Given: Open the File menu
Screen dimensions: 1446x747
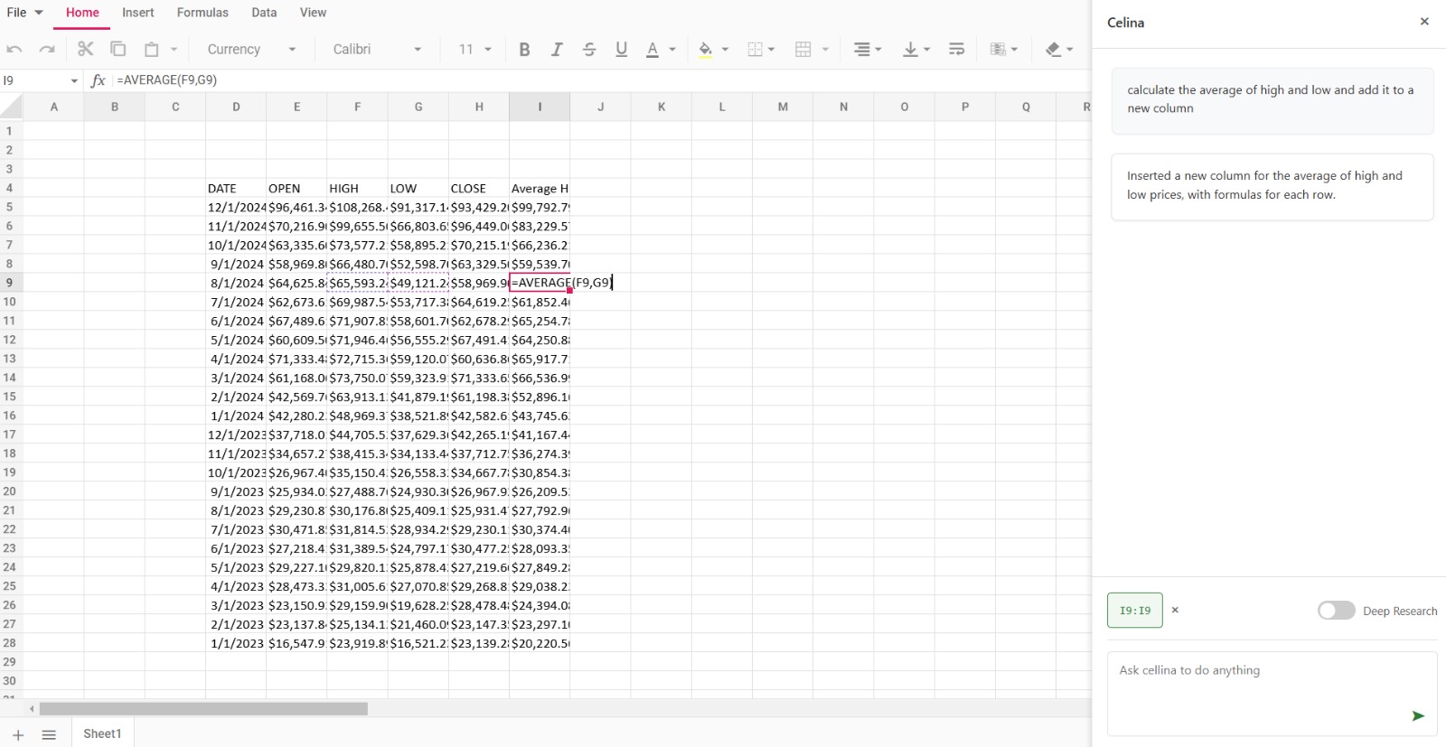Looking at the screenshot, I should point(24,13).
